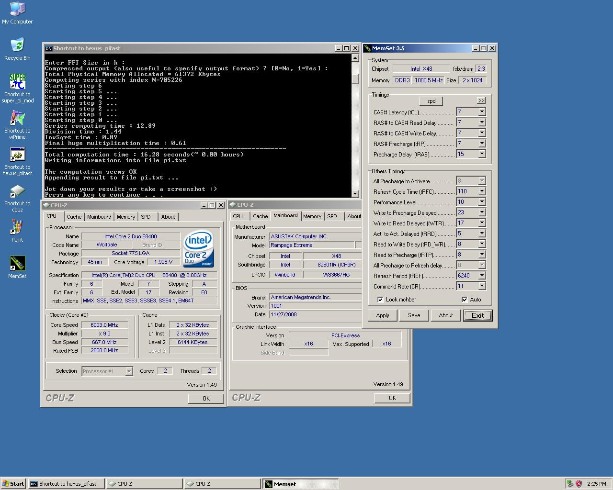Screen dimensions: 613x490
Task: Open the My Computer desktop icon
Action: (x=17, y=13)
